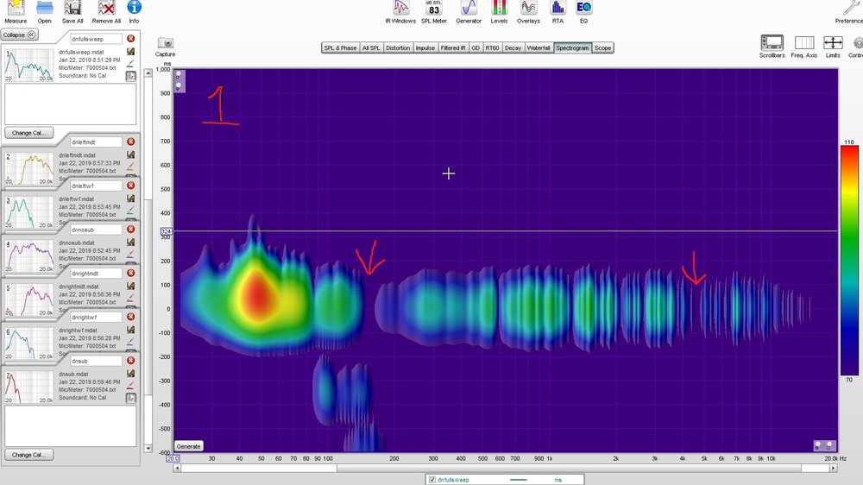The image size is (863, 485).
Task: Click Change Cal under dnfullsweep notes
Action: pyautogui.click(x=29, y=133)
